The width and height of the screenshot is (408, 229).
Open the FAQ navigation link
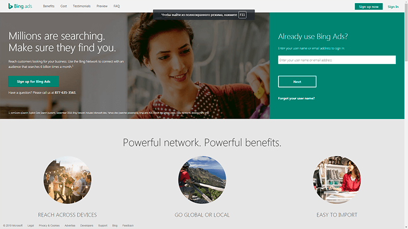117,6
